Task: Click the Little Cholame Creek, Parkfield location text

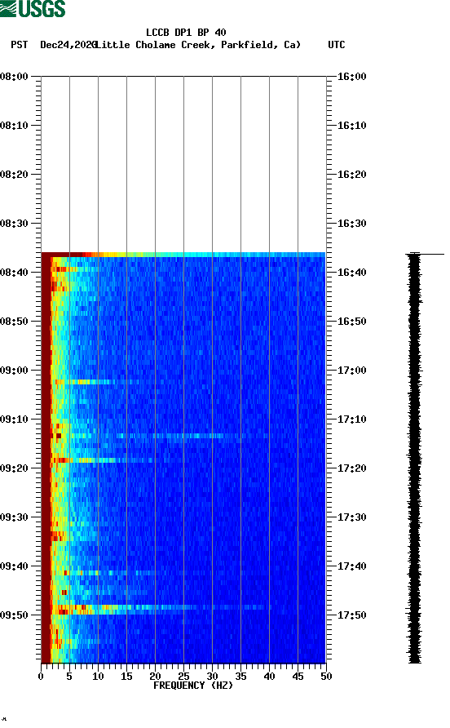Action: [197, 45]
